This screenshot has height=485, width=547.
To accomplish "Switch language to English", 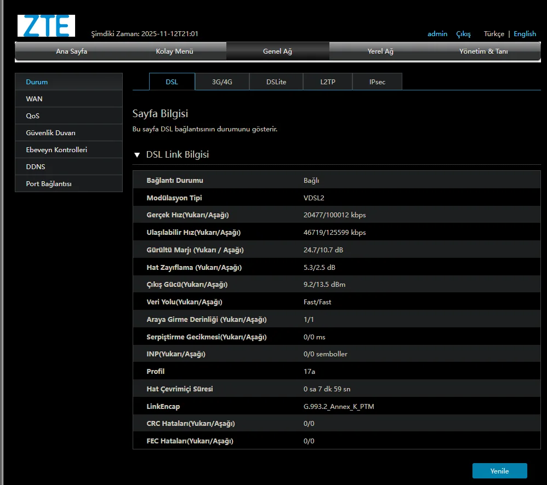I will [x=525, y=34].
